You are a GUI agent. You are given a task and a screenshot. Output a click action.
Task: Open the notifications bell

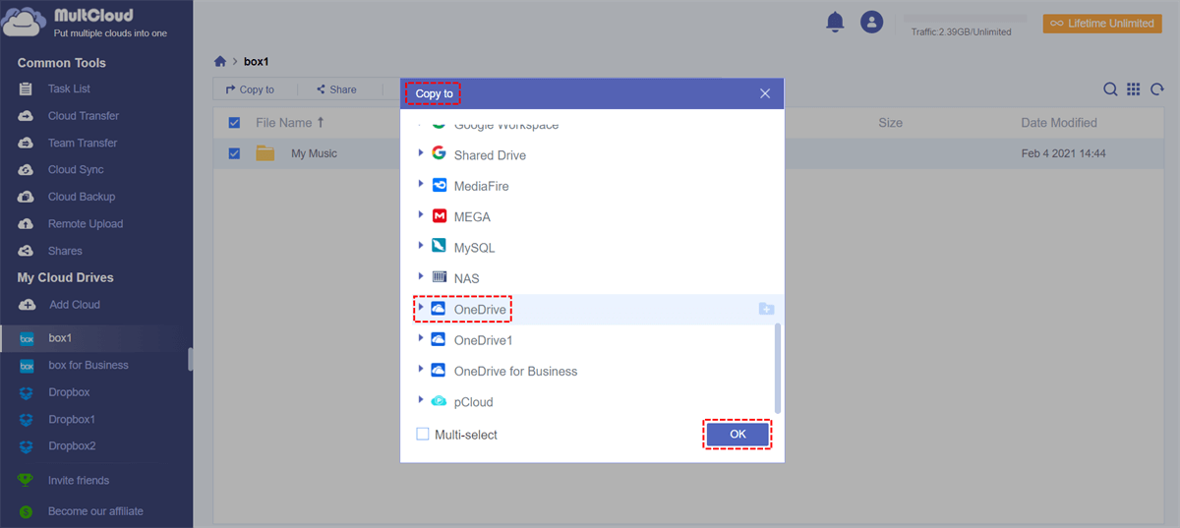tap(835, 22)
